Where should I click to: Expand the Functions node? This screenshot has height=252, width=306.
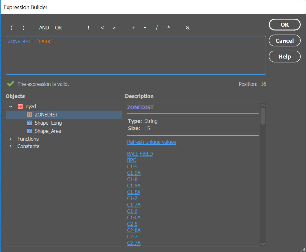click(11, 139)
